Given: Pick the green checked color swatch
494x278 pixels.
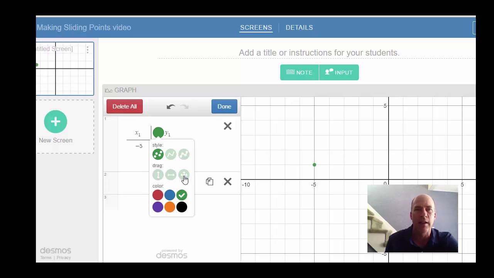Looking at the screenshot, I should pyautogui.click(x=182, y=195).
